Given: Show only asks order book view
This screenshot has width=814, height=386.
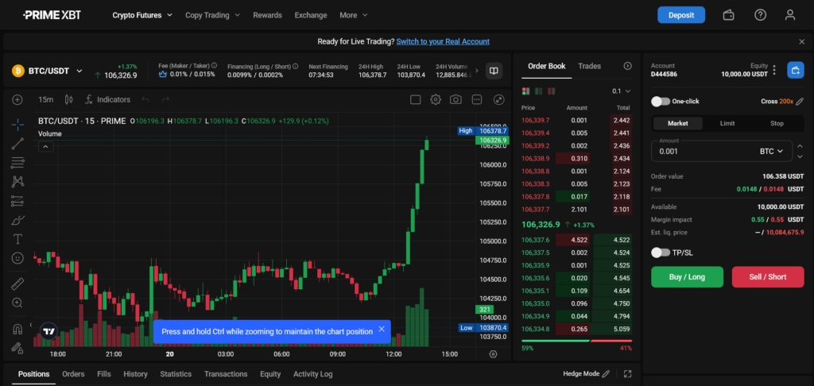Looking at the screenshot, I should point(551,91).
